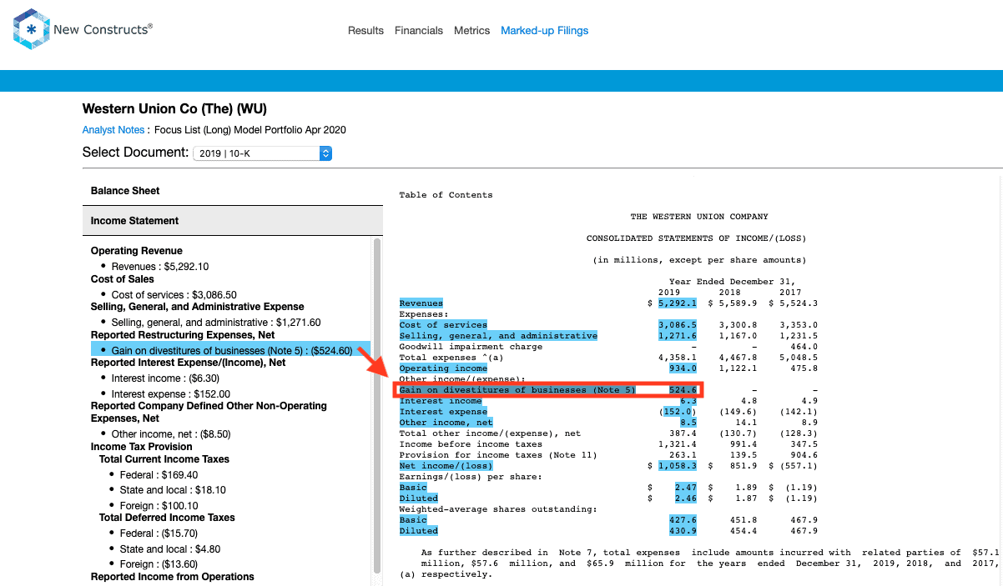Select Interest income : ($6.30) item
The image size is (1003, 586).
(166, 378)
